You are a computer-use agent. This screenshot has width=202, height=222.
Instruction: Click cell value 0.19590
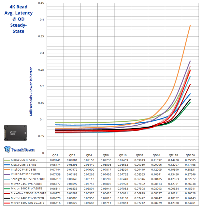[173, 170]
